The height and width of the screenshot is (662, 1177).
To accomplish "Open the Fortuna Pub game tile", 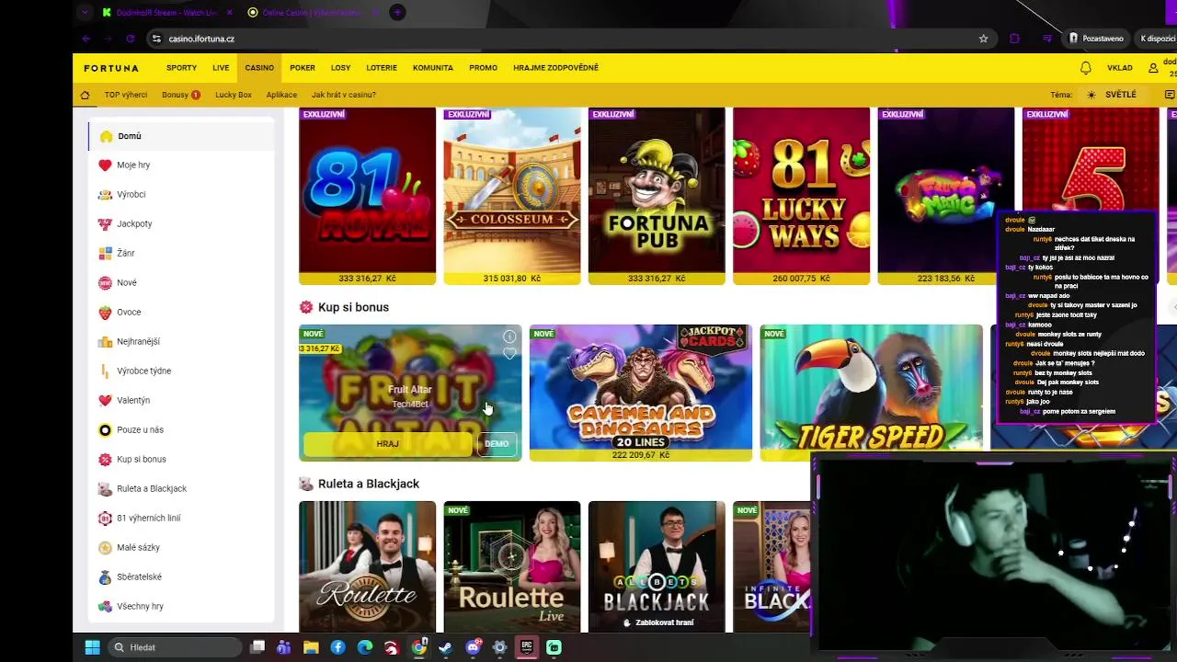I will pos(657,196).
